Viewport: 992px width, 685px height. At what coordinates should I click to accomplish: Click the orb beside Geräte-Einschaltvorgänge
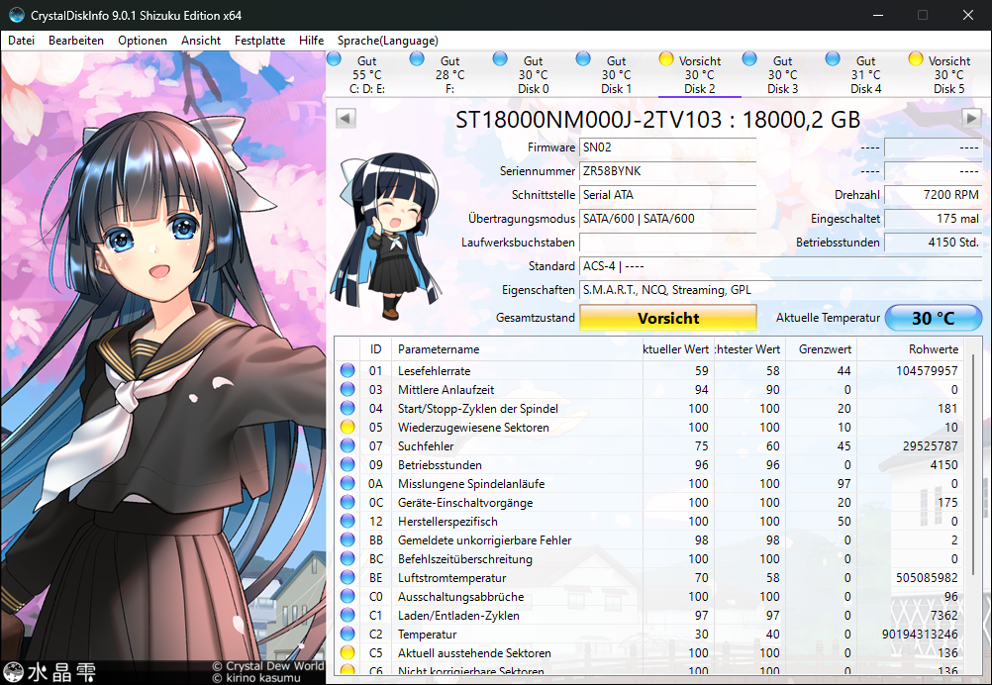point(347,502)
